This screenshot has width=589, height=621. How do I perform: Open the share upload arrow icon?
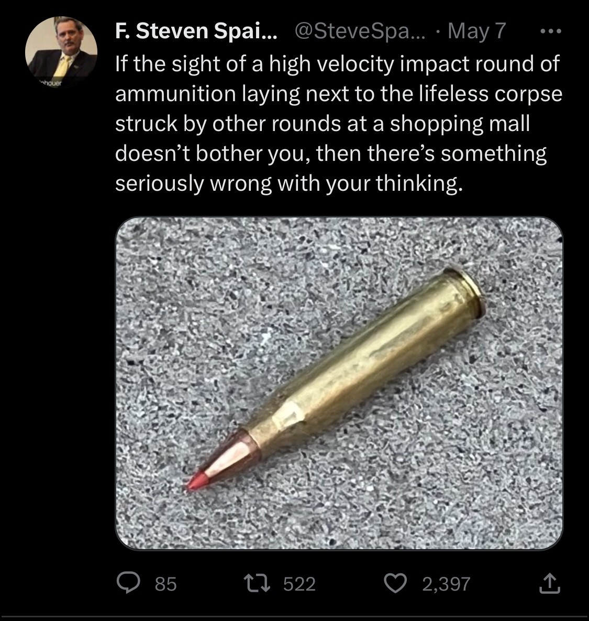click(x=550, y=584)
